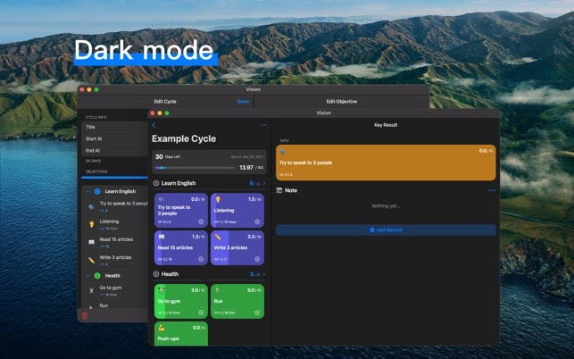Viewport: 574px width, 359px height.
Task: Collapse Health objective in Edit Cycle window
Action: 87,276
